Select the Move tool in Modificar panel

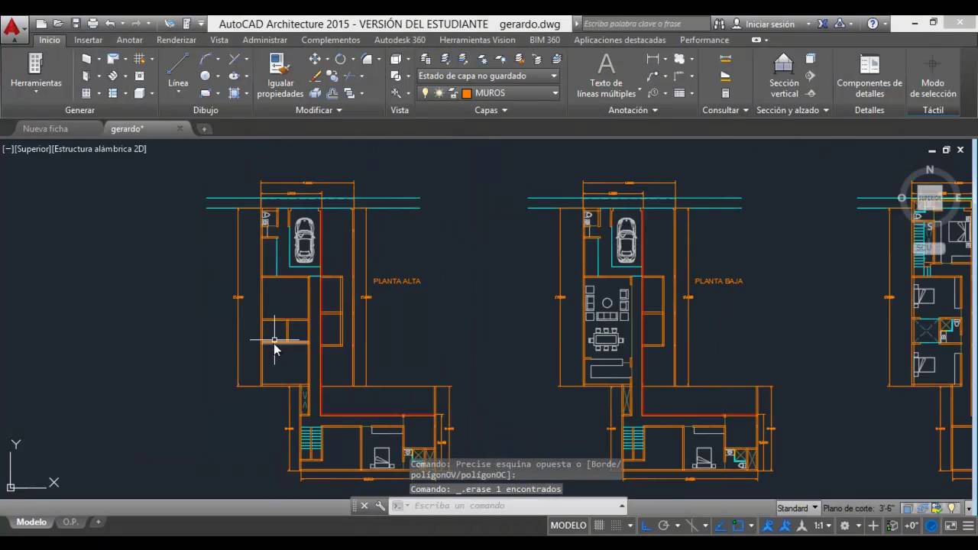coord(315,59)
